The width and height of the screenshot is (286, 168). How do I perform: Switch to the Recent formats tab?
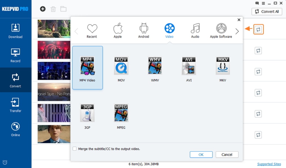point(92,31)
